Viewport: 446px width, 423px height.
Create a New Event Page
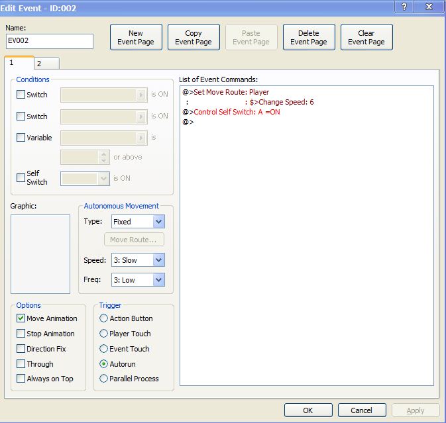click(x=136, y=37)
